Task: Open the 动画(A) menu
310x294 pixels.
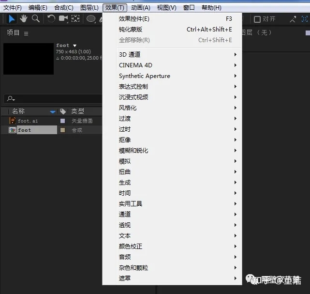Action: (x=141, y=8)
